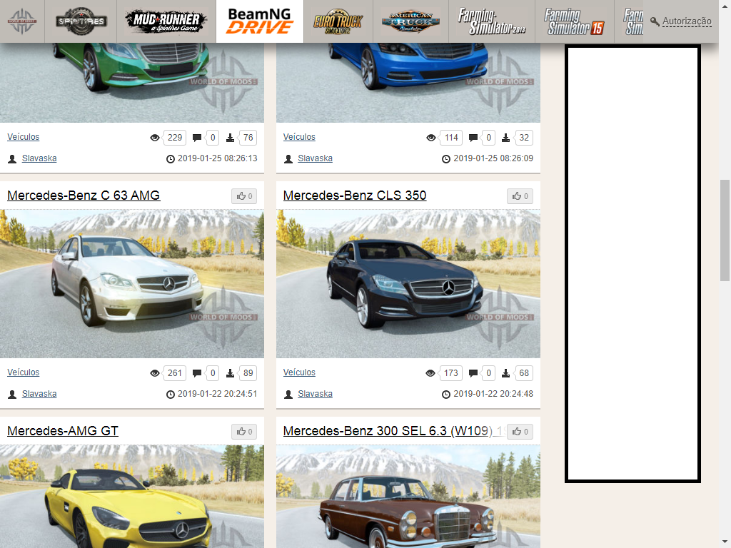This screenshot has width=731, height=548.
Task: Click the 2019-01-22 20:24:48 timestamp
Action: pyautogui.click(x=493, y=394)
